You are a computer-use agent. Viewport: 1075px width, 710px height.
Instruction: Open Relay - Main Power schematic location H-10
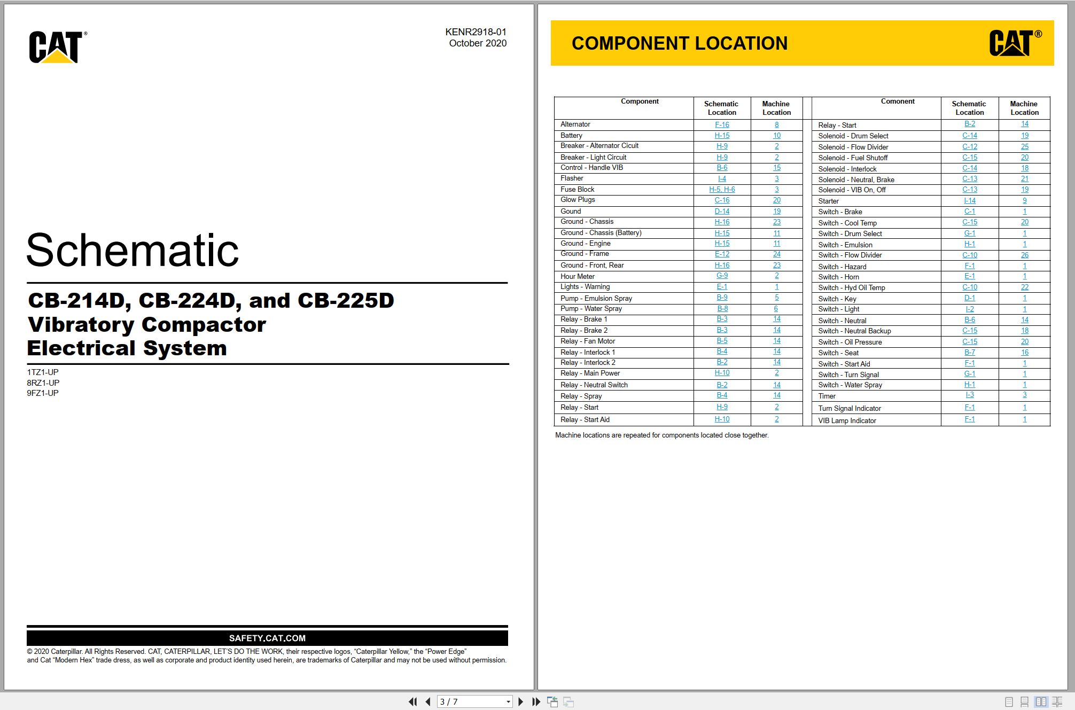tap(722, 373)
